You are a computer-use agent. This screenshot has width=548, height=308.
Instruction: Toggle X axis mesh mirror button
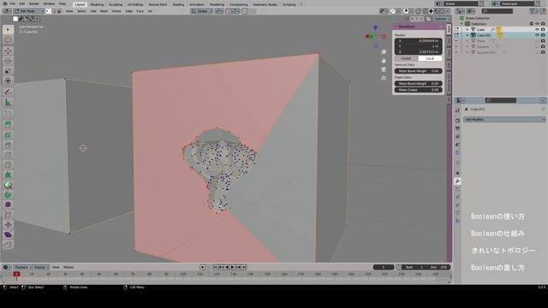[x=413, y=19]
